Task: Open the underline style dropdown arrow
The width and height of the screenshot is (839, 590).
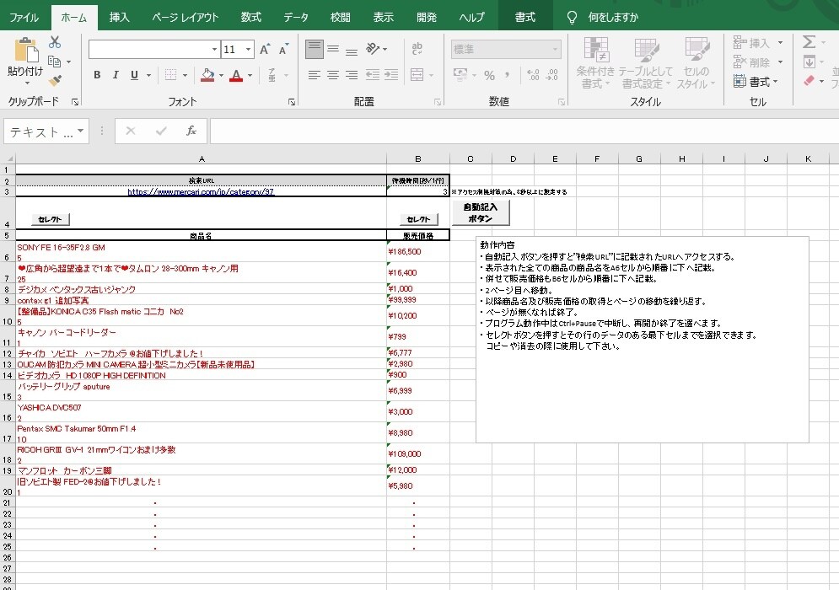Action: pyautogui.click(x=148, y=75)
